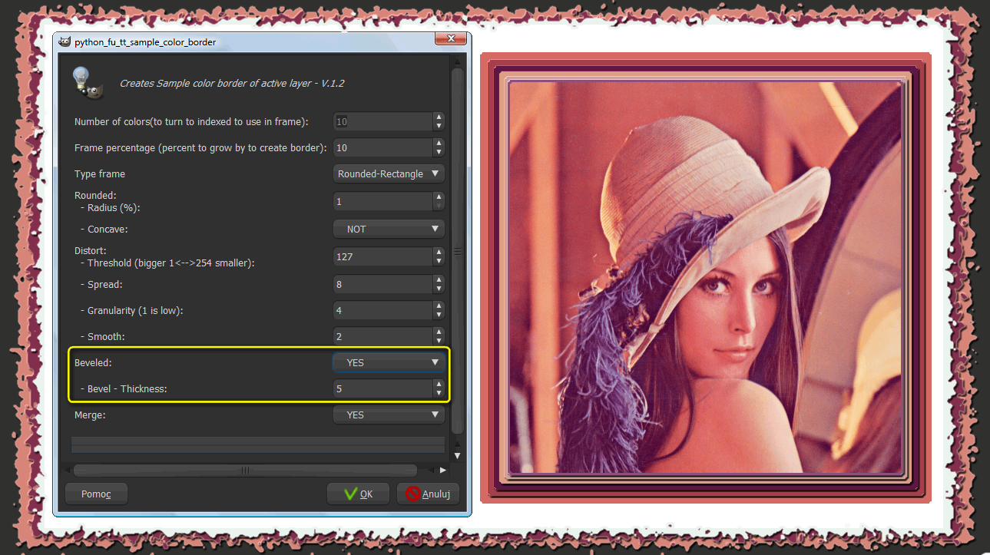Decrease the Number of colors value

coord(439,126)
